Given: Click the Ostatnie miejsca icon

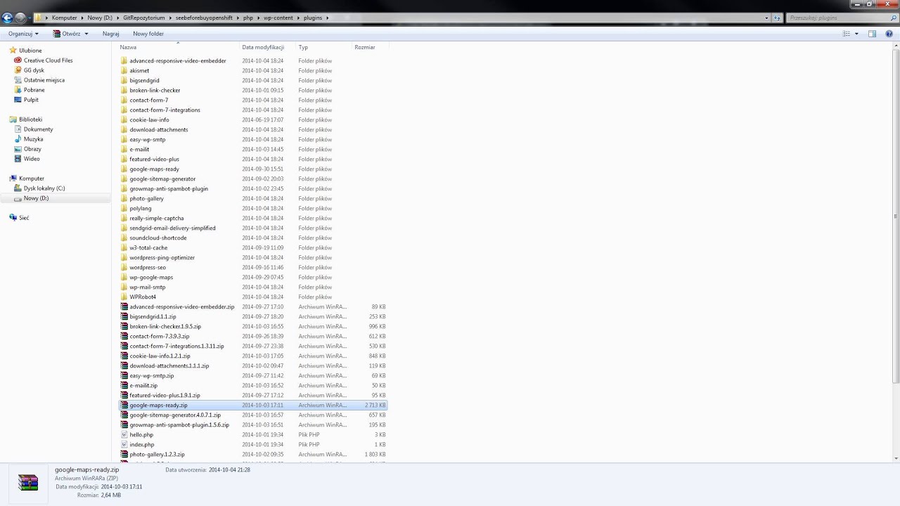Looking at the screenshot, I should [18, 80].
